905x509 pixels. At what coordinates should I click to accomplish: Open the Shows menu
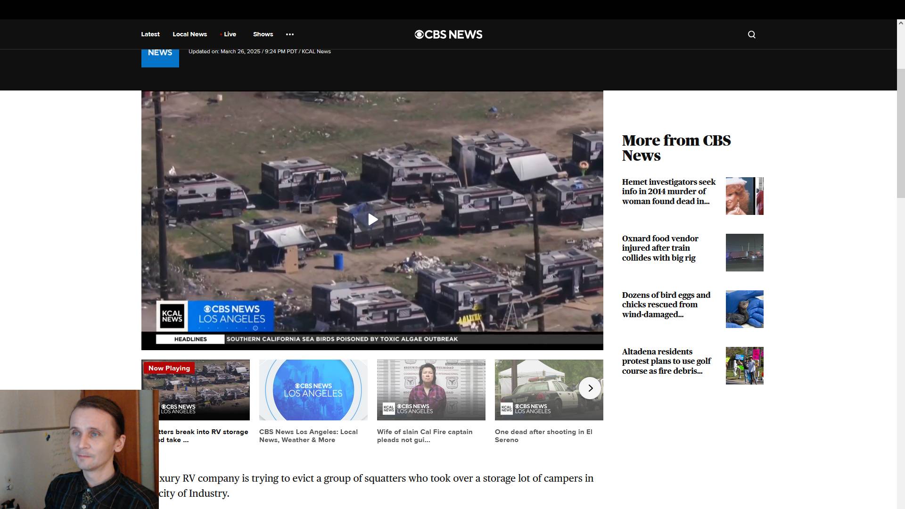(x=263, y=34)
